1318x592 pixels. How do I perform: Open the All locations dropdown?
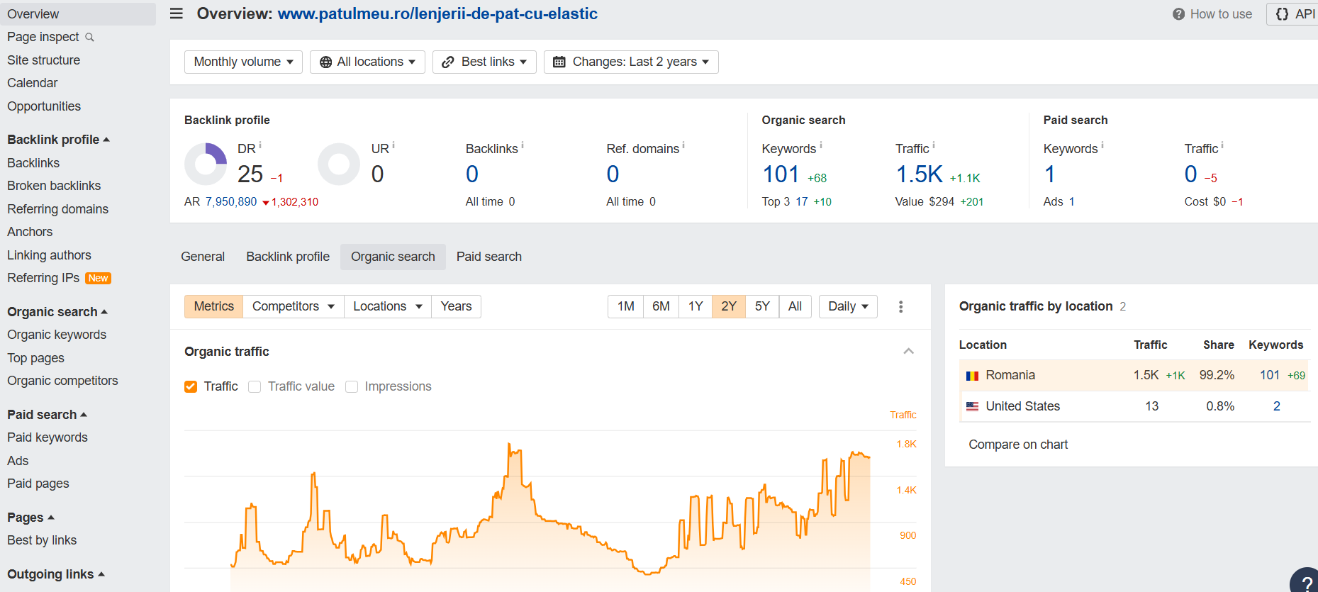pyautogui.click(x=367, y=62)
